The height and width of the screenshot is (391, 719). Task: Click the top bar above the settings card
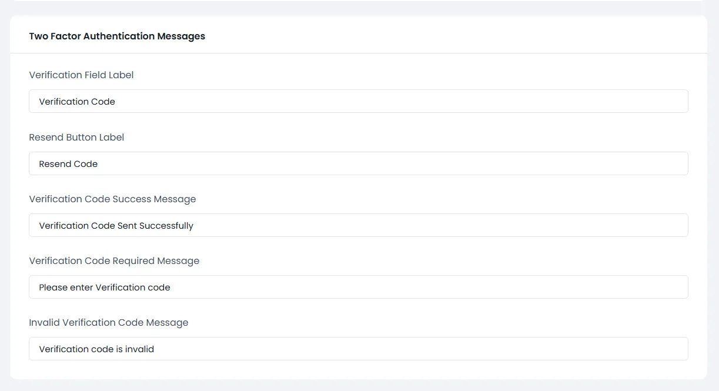pyautogui.click(x=359, y=5)
